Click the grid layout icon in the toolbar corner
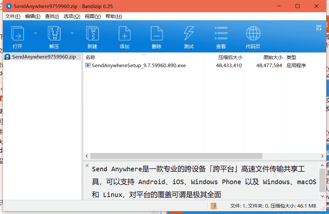This screenshot has width=329, height=214. point(319,28)
